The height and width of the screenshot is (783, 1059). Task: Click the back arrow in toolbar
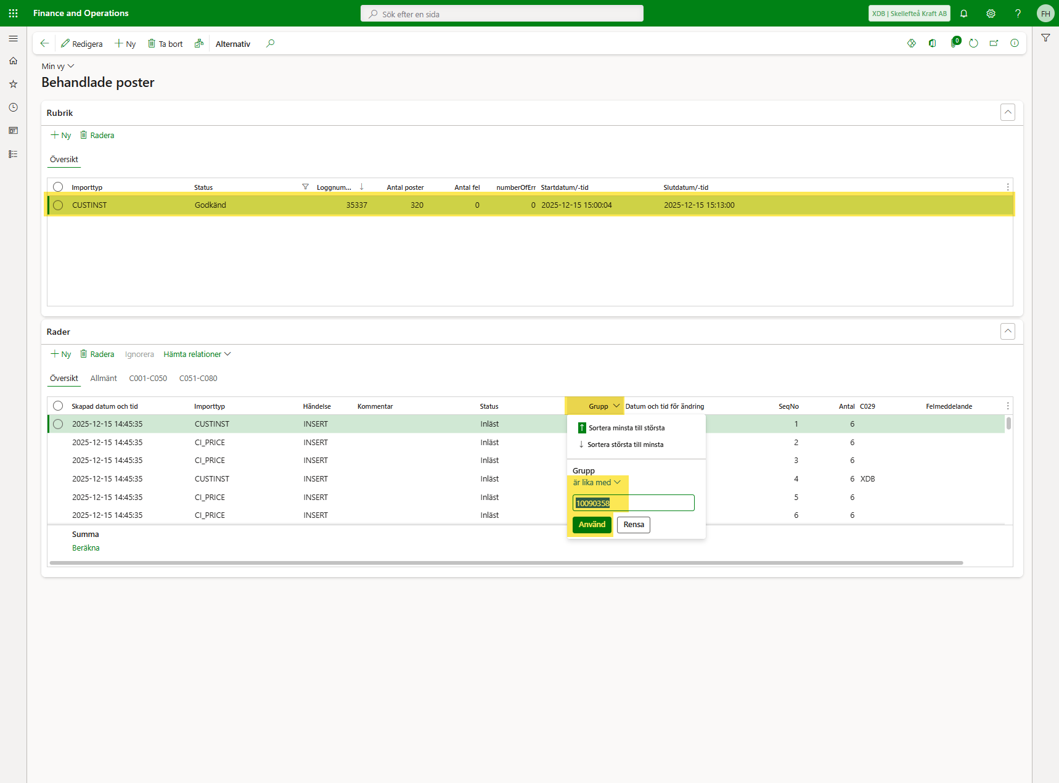point(44,44)
